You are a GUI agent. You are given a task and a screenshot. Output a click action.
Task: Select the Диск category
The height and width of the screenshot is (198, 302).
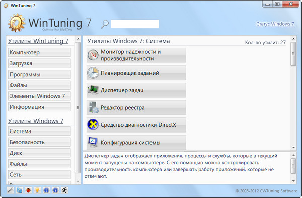point(39,153)
